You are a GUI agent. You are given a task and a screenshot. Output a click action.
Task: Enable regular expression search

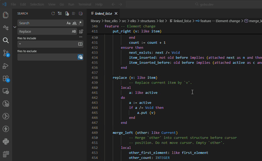coord(80,23)
